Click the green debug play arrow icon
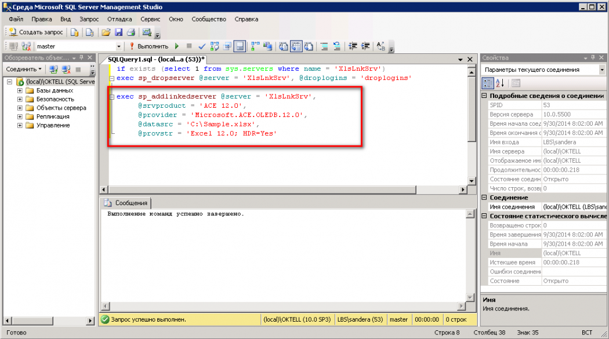 tap(177, 46)
